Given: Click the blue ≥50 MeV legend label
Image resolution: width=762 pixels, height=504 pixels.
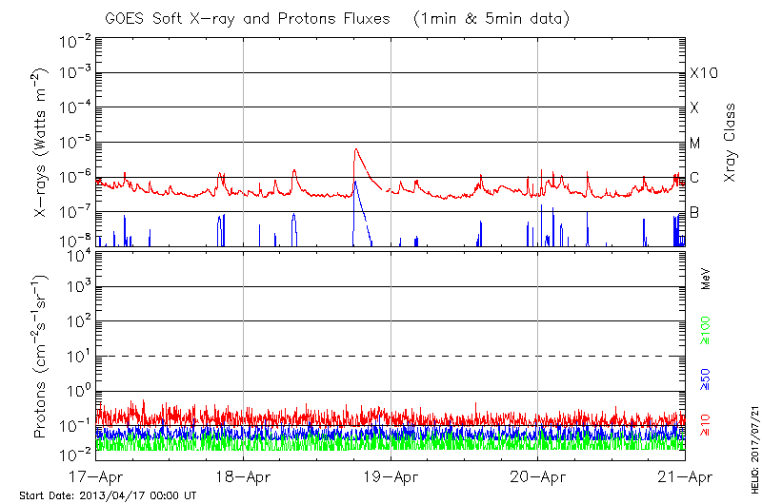Looking at the screenshot, I should (x=706, y=380).
